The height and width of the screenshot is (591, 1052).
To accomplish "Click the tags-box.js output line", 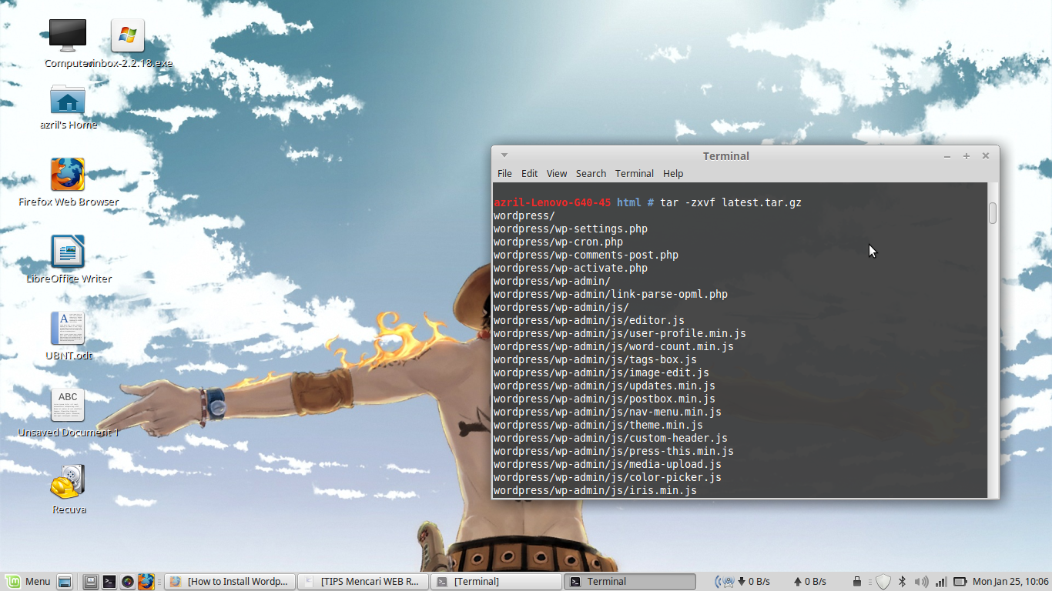I will point(595,359).
